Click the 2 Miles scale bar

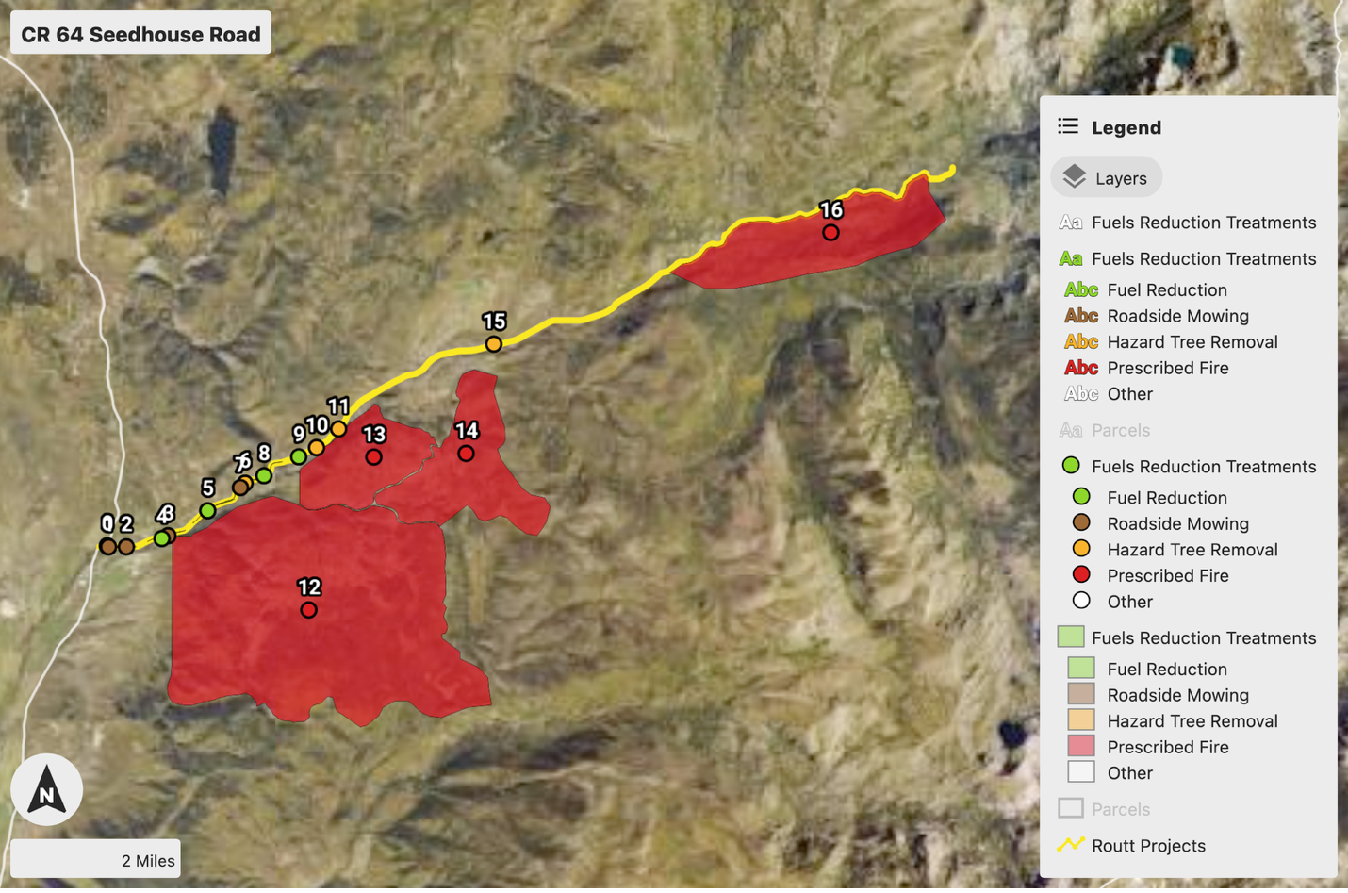96,859
